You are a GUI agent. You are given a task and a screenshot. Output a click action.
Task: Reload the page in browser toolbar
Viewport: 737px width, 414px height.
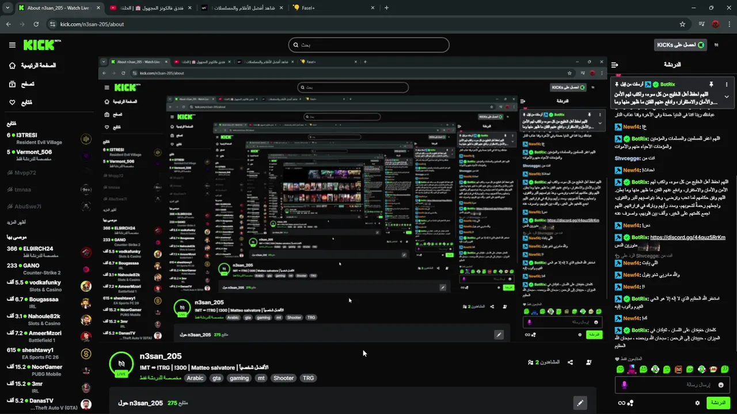[36, 24]
